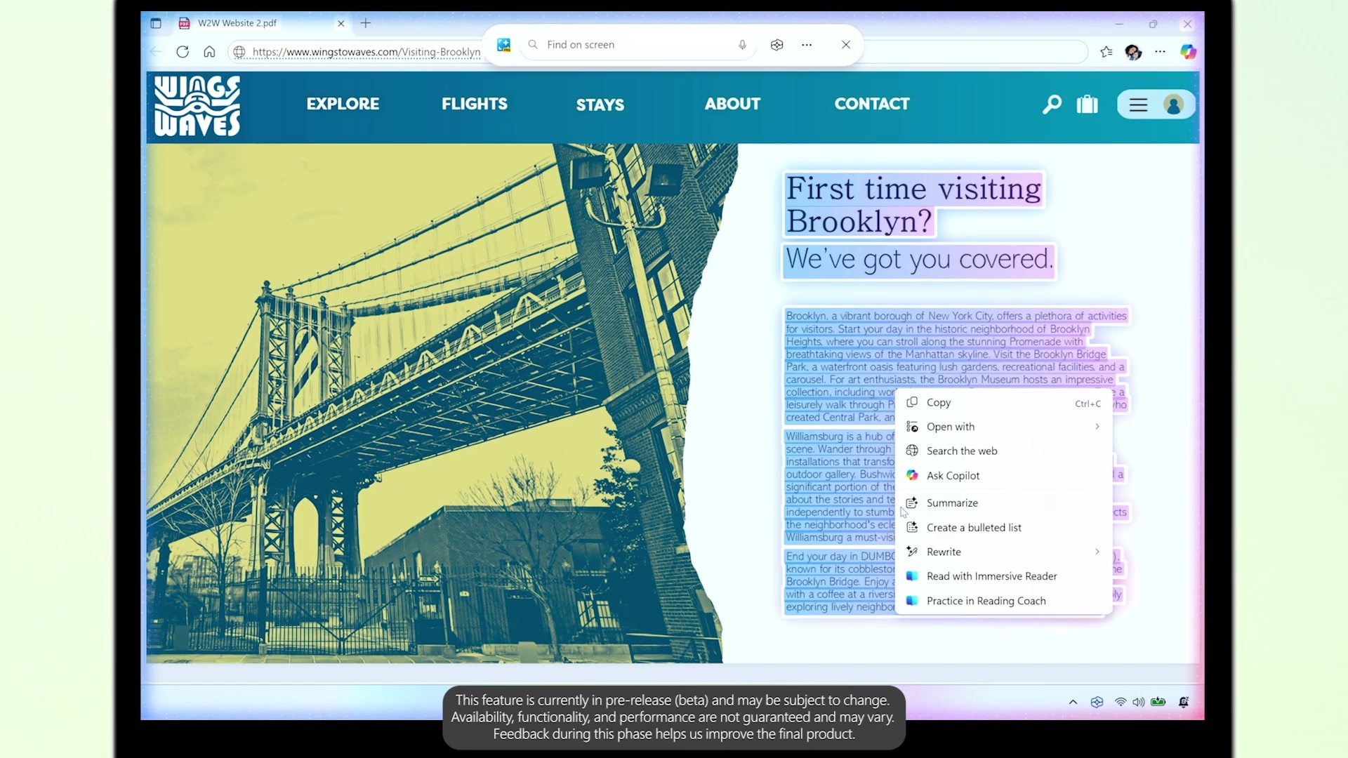The width and height of the screenshot is (1348, 758).
Task: Click the site info globe icon in address bar
Action: coord(239,52)
